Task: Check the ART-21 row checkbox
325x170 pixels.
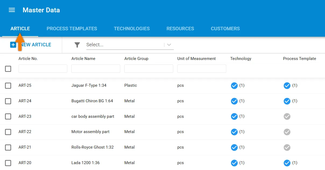Action: pos(8,148)
